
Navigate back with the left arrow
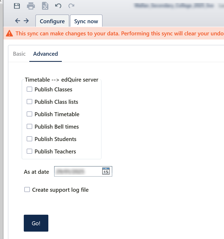click(18, 21)
